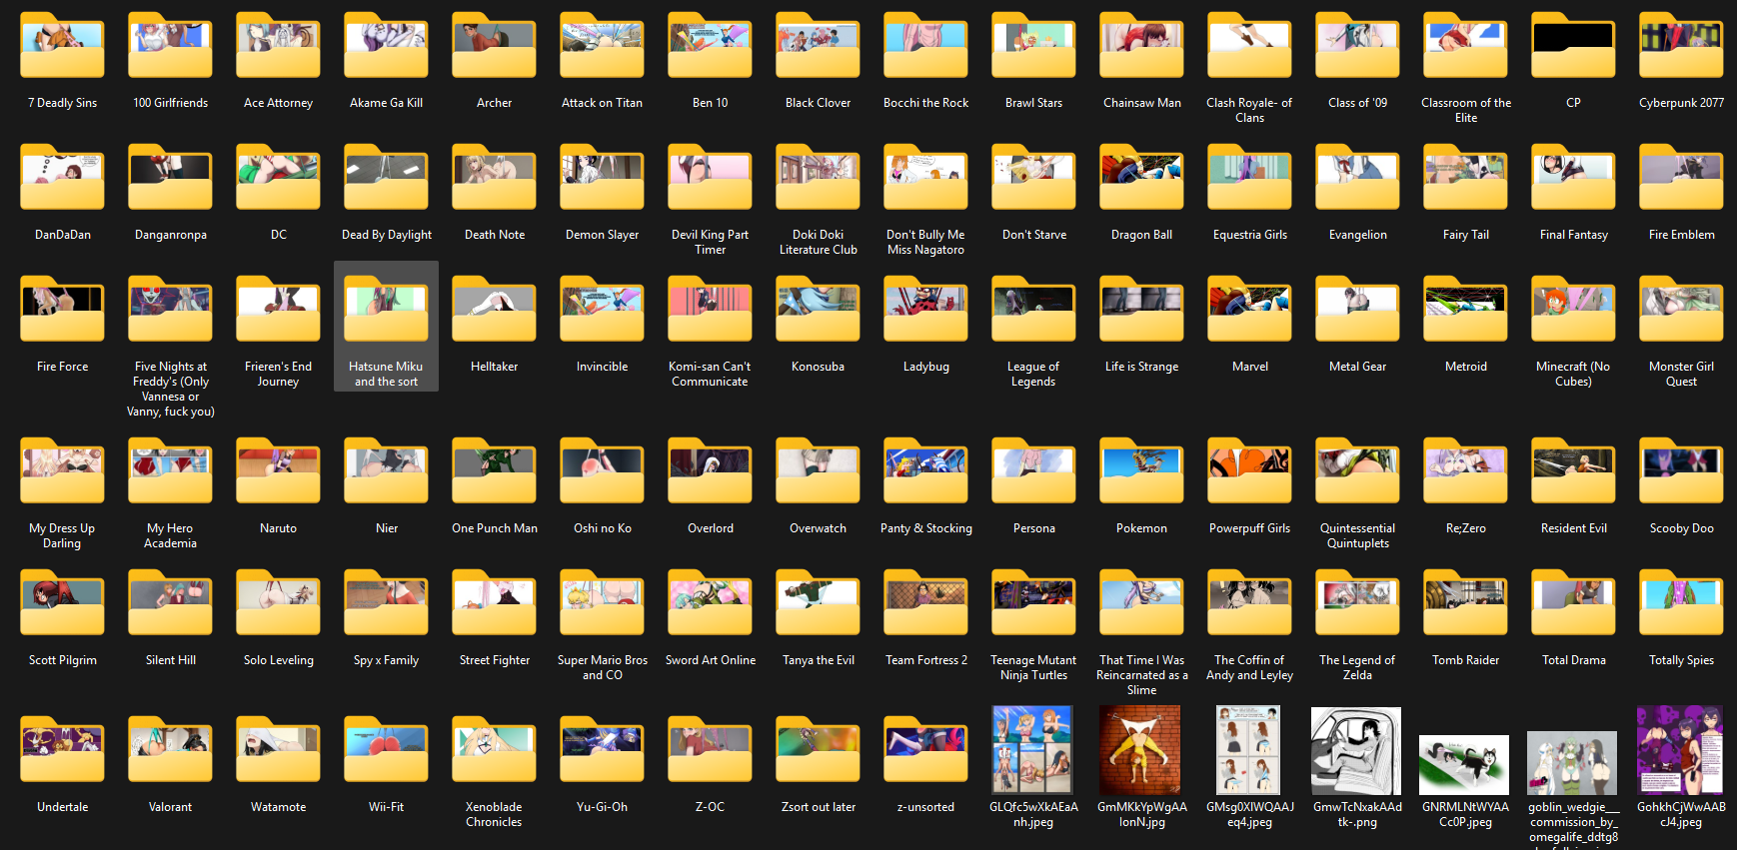Screen dimensions: 1737x850
Task: Click the 'Silent Hill' folder name
Action: pyautogui.click(x=170, y=660)
